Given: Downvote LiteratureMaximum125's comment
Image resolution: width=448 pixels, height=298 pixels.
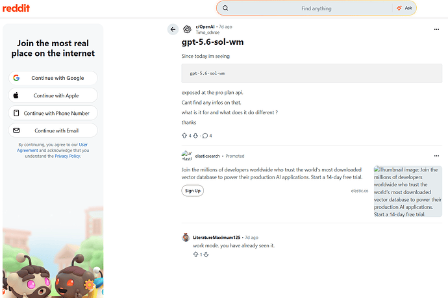Looking at the screenshot, I should point(206,255).
